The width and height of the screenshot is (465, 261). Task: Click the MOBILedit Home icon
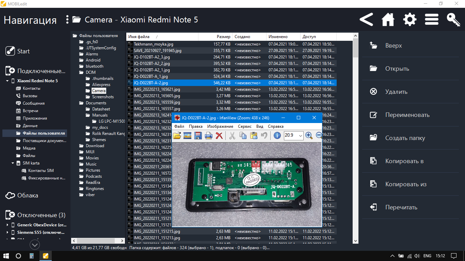tap(388, 20)
